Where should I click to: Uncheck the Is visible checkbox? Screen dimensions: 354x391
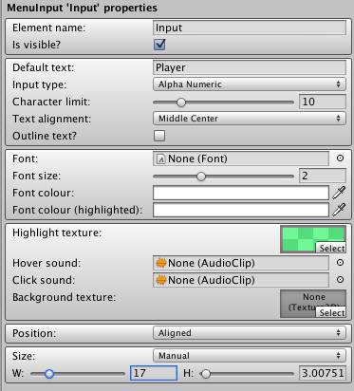pyautogui.click(x=159, y=45)
